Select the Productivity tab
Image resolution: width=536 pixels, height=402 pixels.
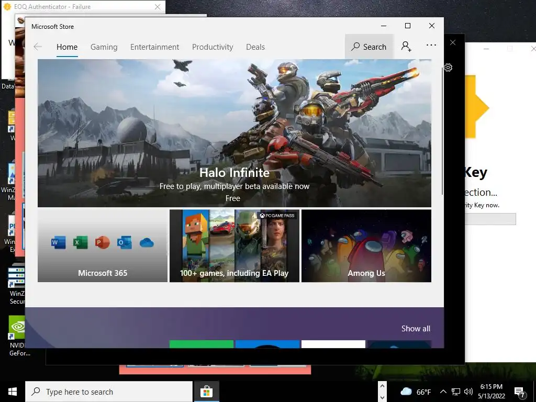pyautogui.click(x=213, y=47)
